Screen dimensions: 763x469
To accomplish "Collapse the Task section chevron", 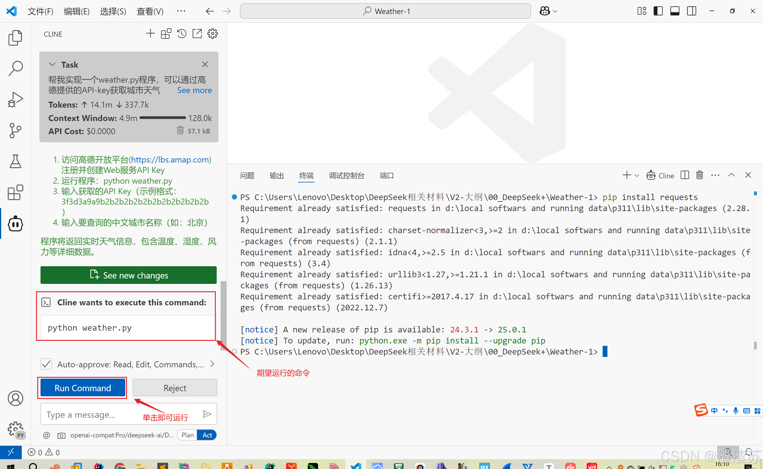I will (52, 64).
